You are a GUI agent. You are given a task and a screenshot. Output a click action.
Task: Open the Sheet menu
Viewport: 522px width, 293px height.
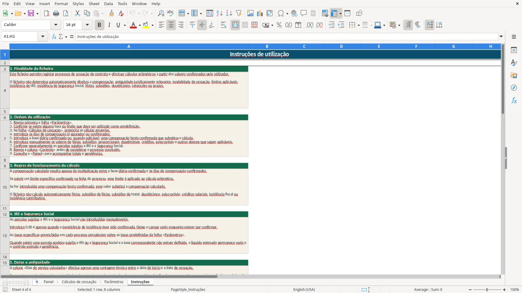pyautogui.click(x=94, y=3)
